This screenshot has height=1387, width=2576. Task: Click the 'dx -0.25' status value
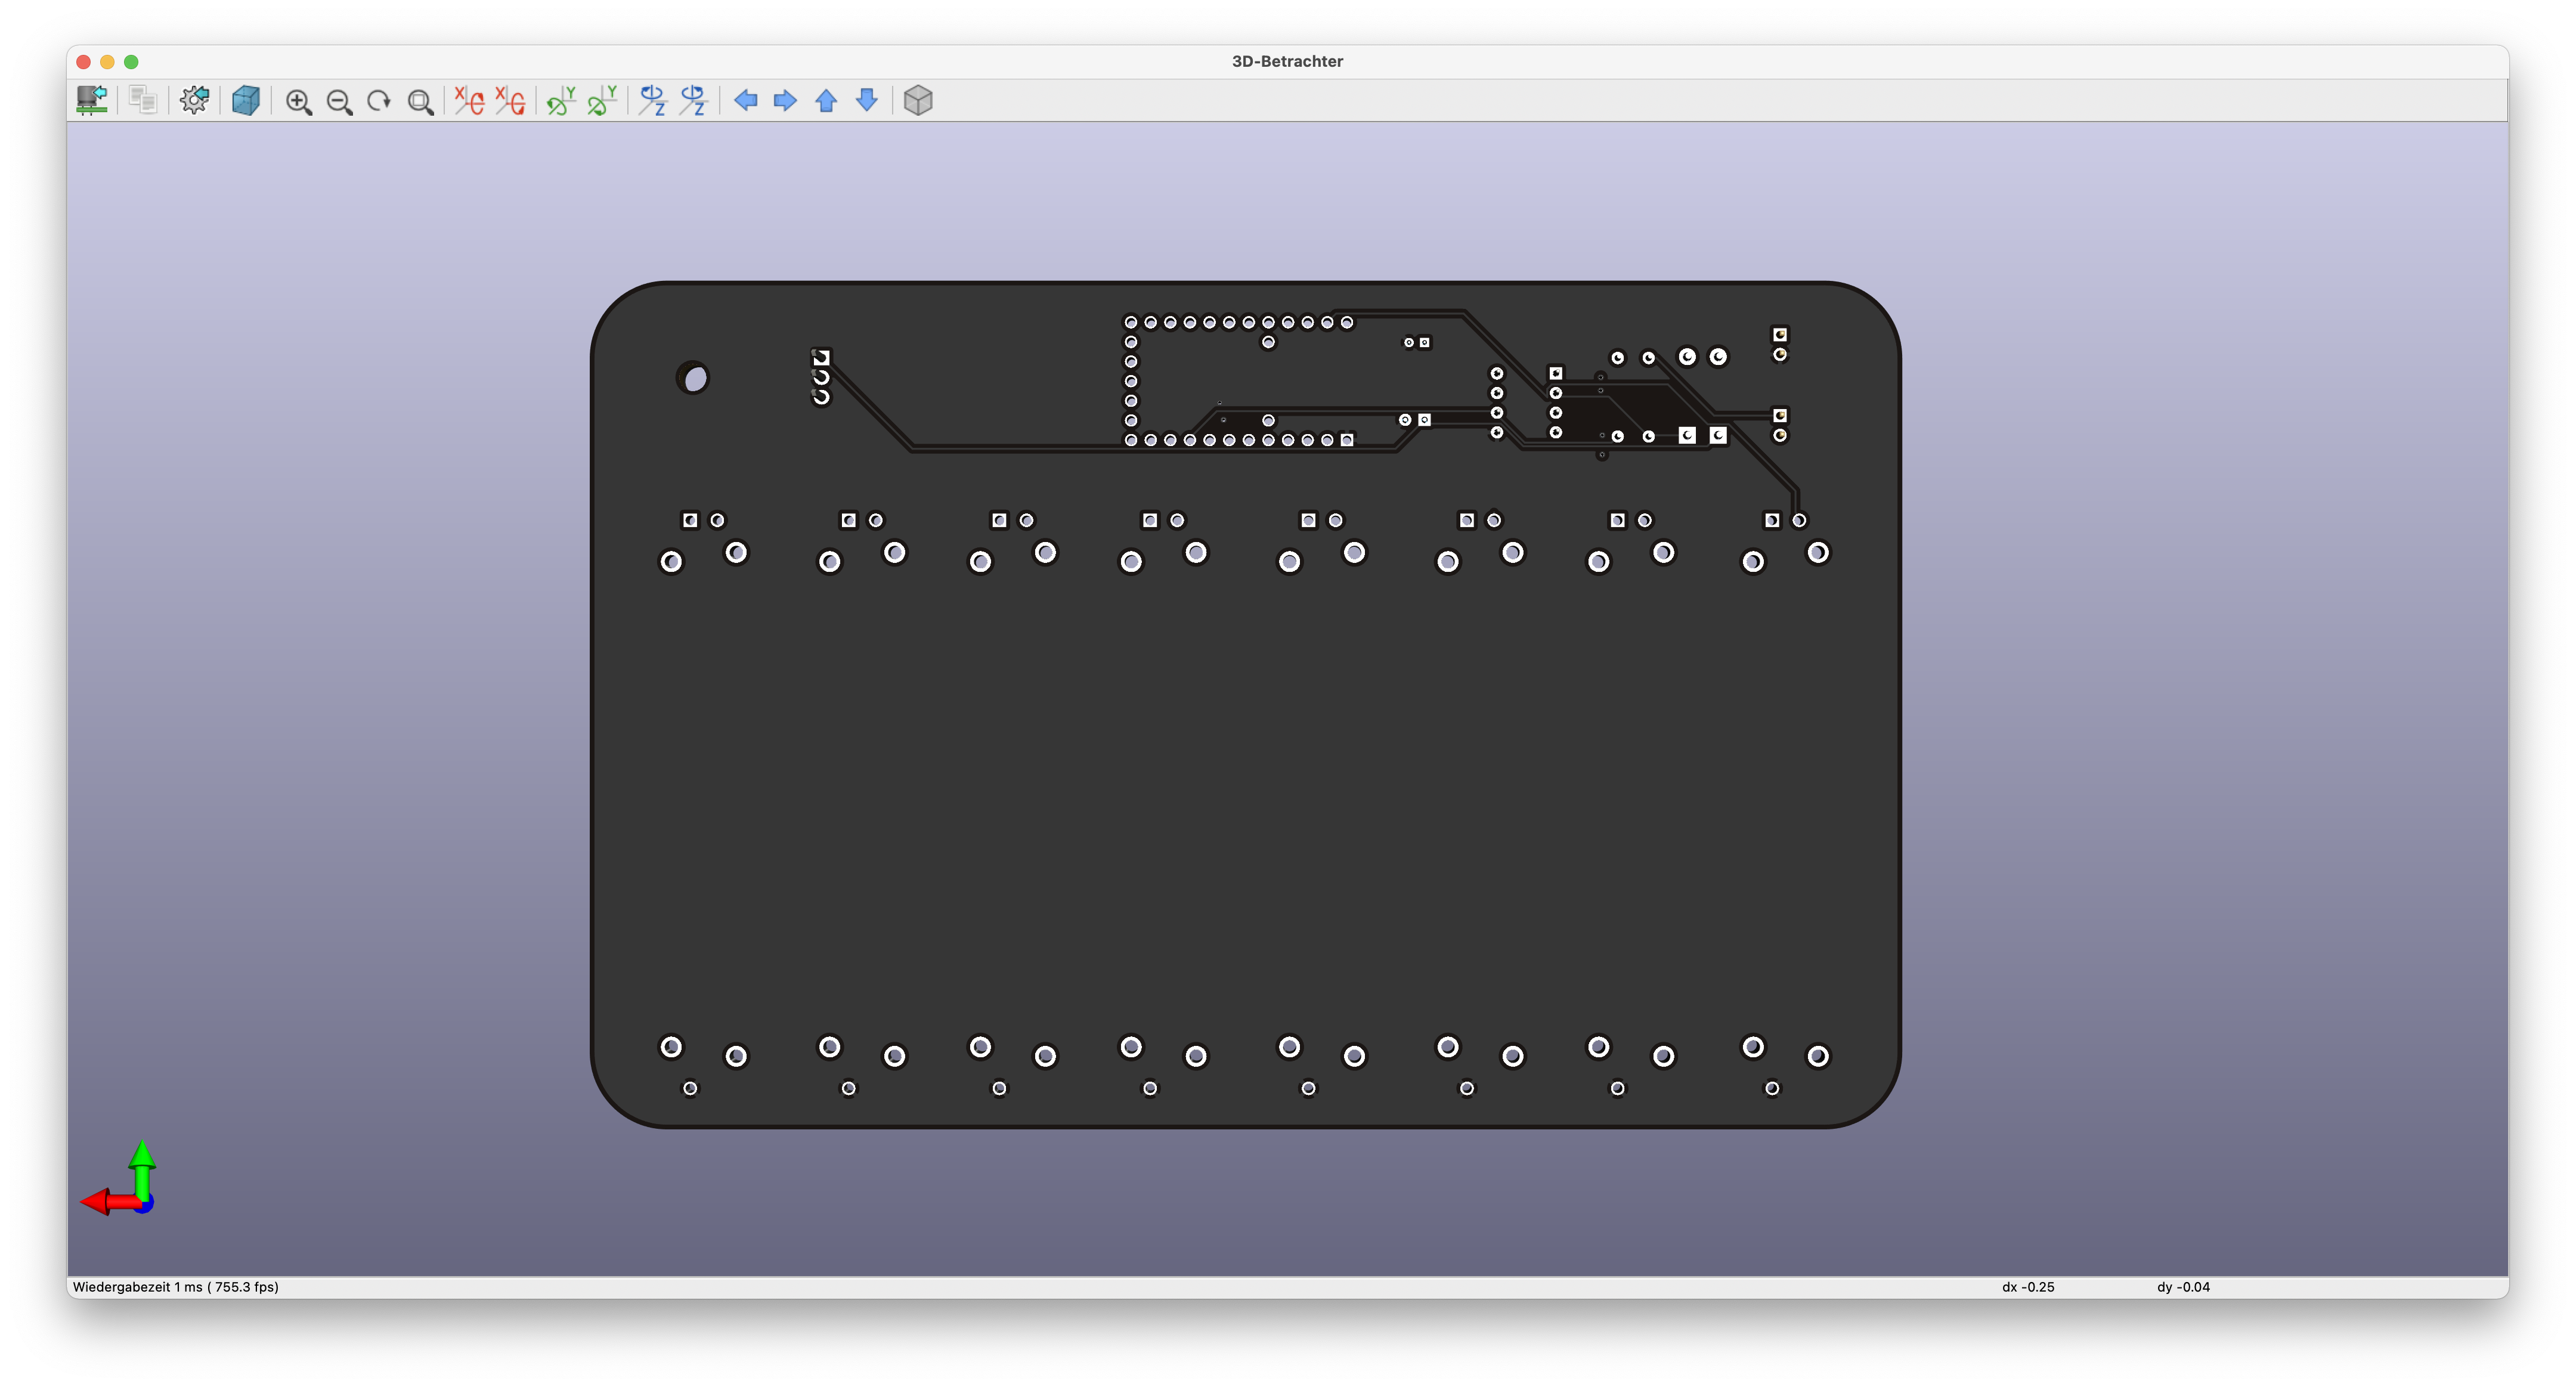[x=2028, y=1287]
